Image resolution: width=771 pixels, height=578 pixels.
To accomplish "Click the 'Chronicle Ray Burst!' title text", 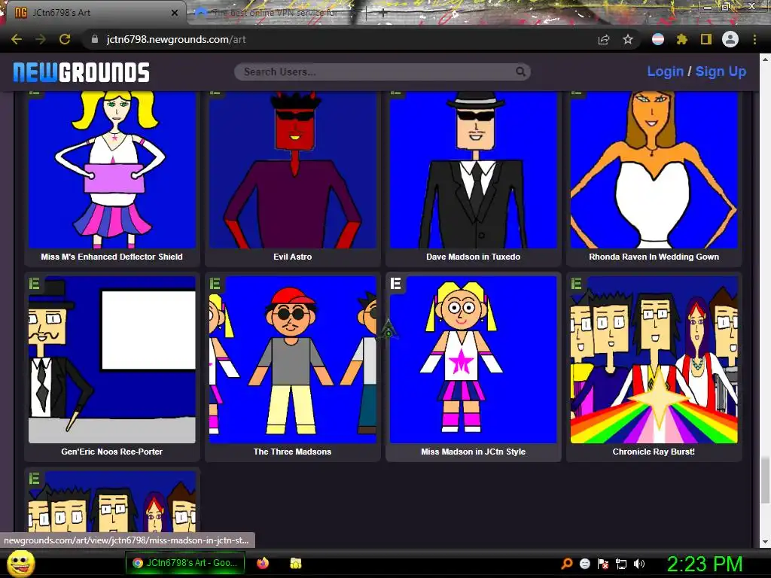I will (x=654, y=452).
